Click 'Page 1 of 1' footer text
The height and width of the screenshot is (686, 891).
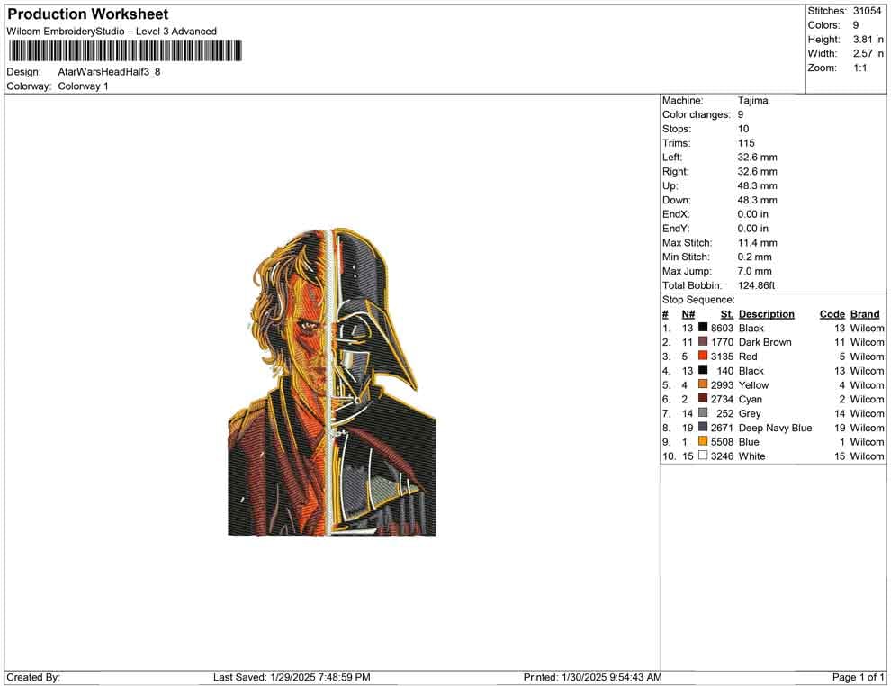(858, 677)
